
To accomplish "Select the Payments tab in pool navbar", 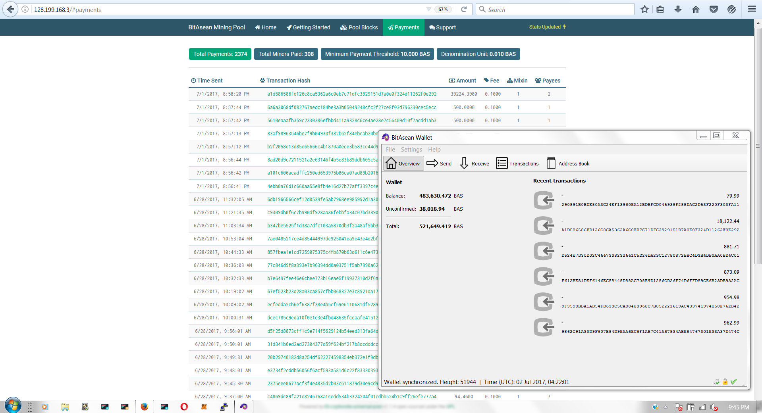I will point(403,27).
